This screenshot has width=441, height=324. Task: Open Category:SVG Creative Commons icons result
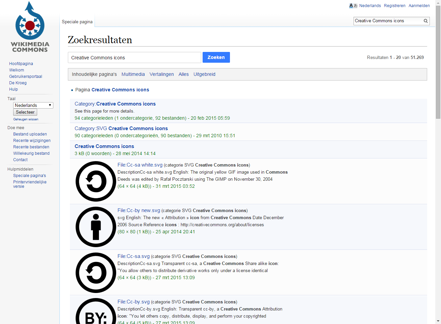coord(121,128)
